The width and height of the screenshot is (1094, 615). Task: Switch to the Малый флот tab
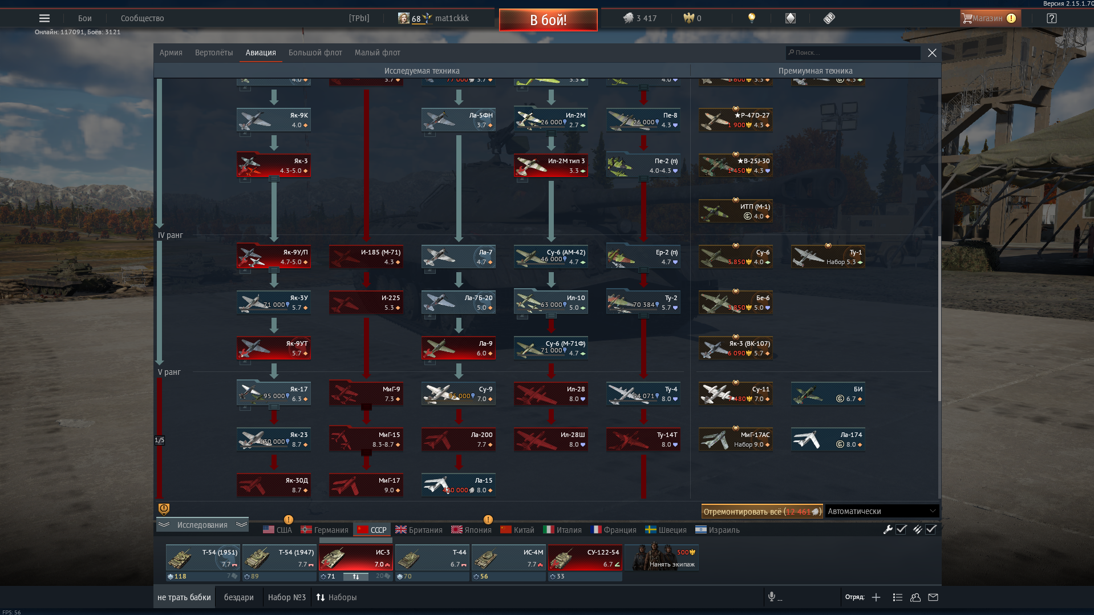pyautogui.click(x=378, y=52)
